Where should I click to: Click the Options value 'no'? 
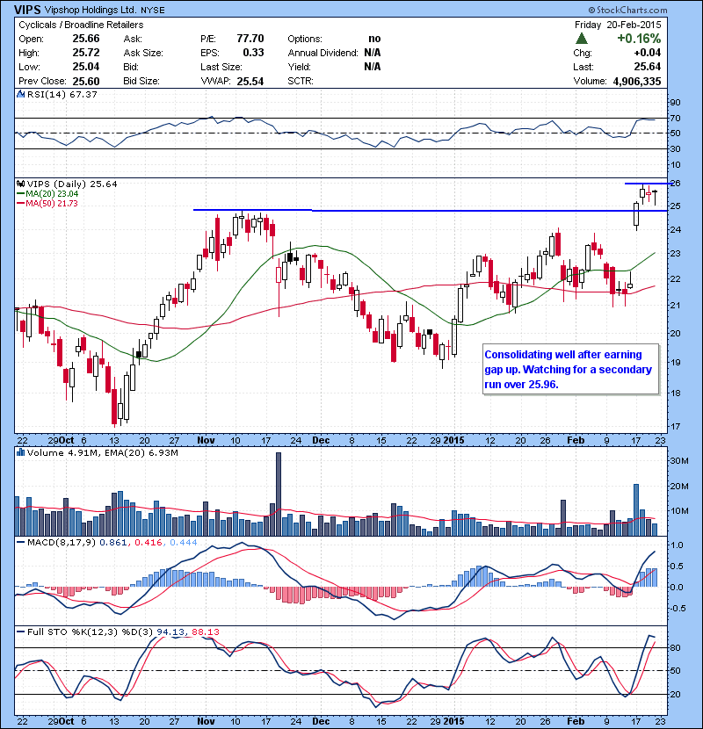pos(374,39)
